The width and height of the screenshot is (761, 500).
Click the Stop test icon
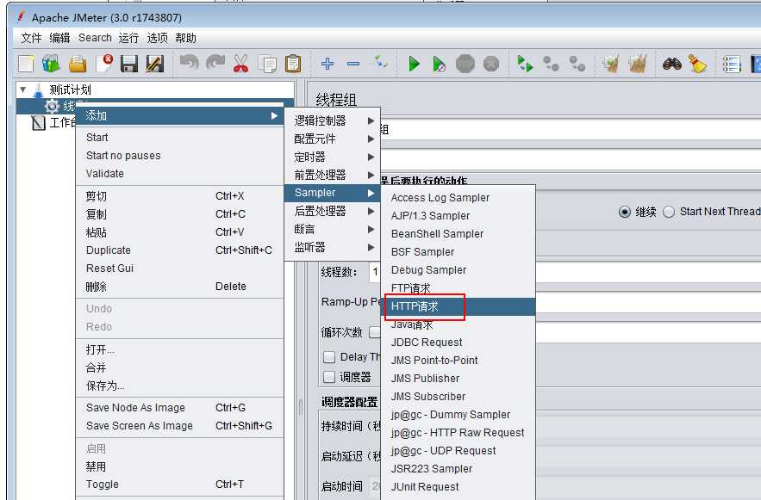point(465,64)
